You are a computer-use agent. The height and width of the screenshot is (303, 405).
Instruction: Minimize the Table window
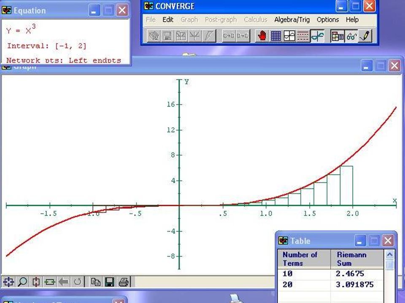[360, 241]
